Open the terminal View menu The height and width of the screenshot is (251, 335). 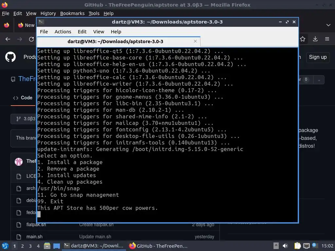98,32
